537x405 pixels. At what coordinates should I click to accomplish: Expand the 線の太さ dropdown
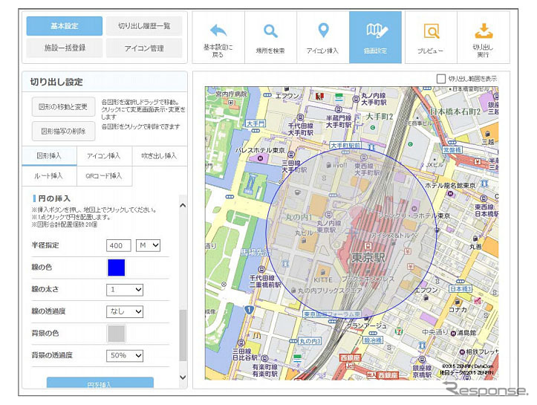[125, 290]
